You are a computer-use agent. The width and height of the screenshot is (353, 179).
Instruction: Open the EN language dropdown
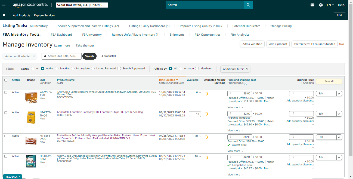pyautogui.click(x=330, y=5)
